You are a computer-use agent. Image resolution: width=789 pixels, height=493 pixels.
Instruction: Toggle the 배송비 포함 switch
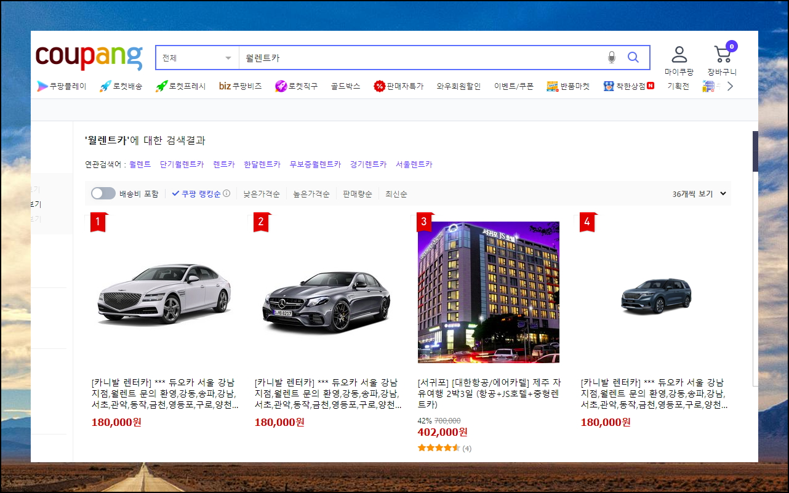coord(103,193)
